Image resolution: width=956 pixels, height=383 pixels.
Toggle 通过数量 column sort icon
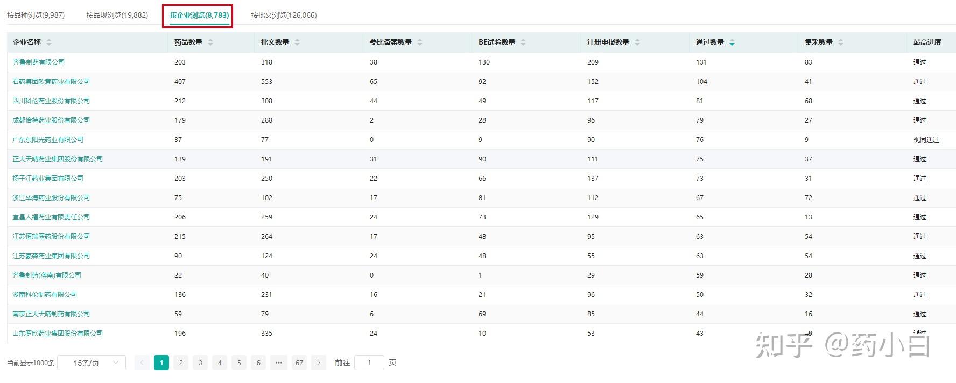pyautogui.click(x=732, y=42)
